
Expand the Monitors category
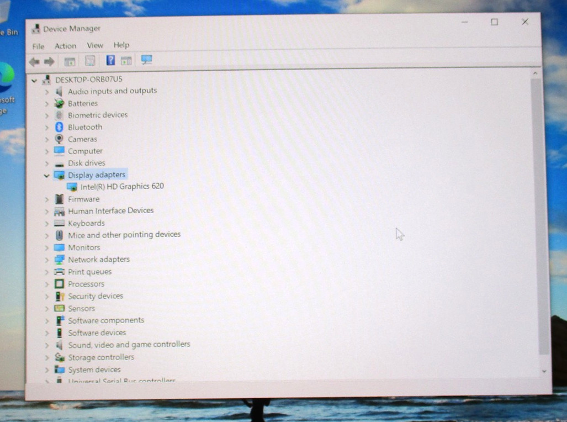point(46,248)
